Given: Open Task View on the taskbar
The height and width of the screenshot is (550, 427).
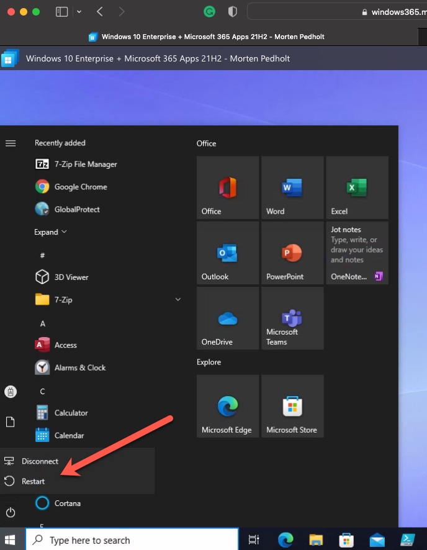Looking at the screenshot, I should click(254, 540).
